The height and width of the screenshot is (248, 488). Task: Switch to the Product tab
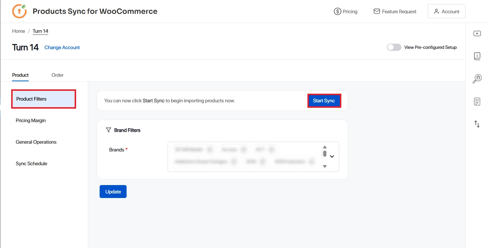[20, 75]
